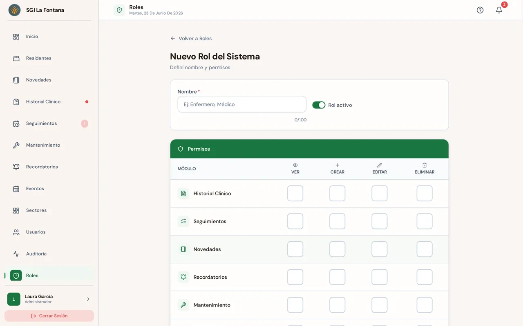Click the pencil icon above EDITAR column
The height and width of the screenshot is (326, 523).
click(380, 165)
